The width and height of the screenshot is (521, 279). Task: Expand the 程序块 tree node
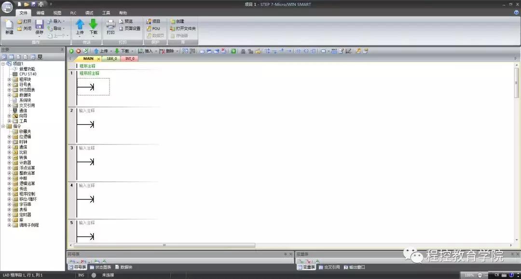point(9,80)
